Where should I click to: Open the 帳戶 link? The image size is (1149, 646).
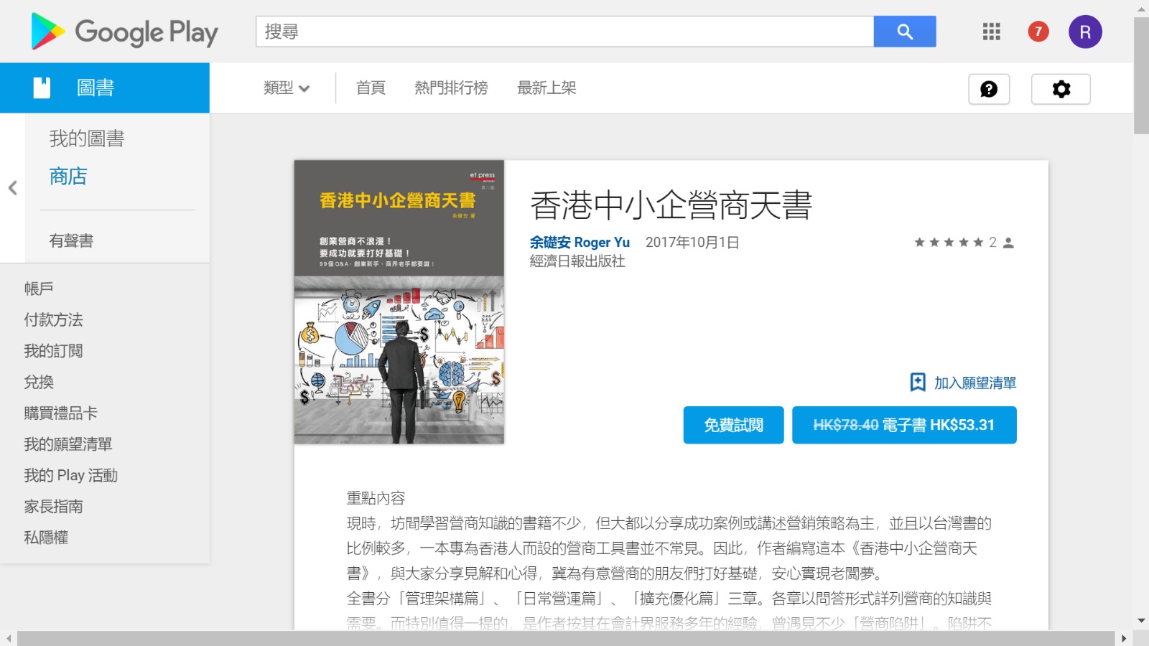(39, 289)
